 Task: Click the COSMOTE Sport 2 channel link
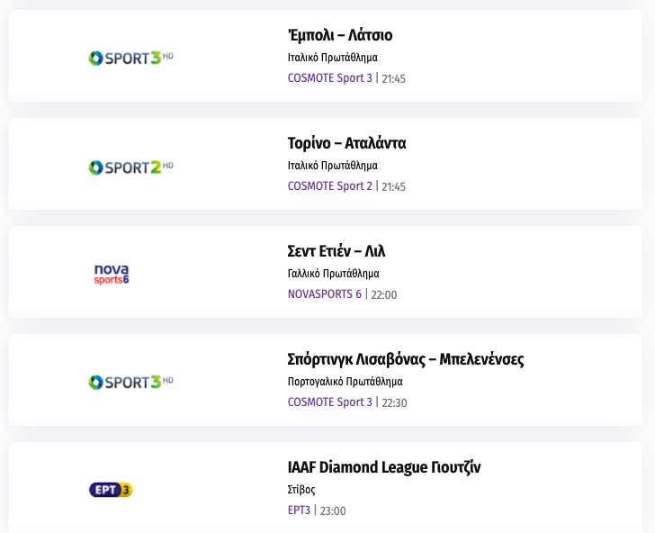329,186
